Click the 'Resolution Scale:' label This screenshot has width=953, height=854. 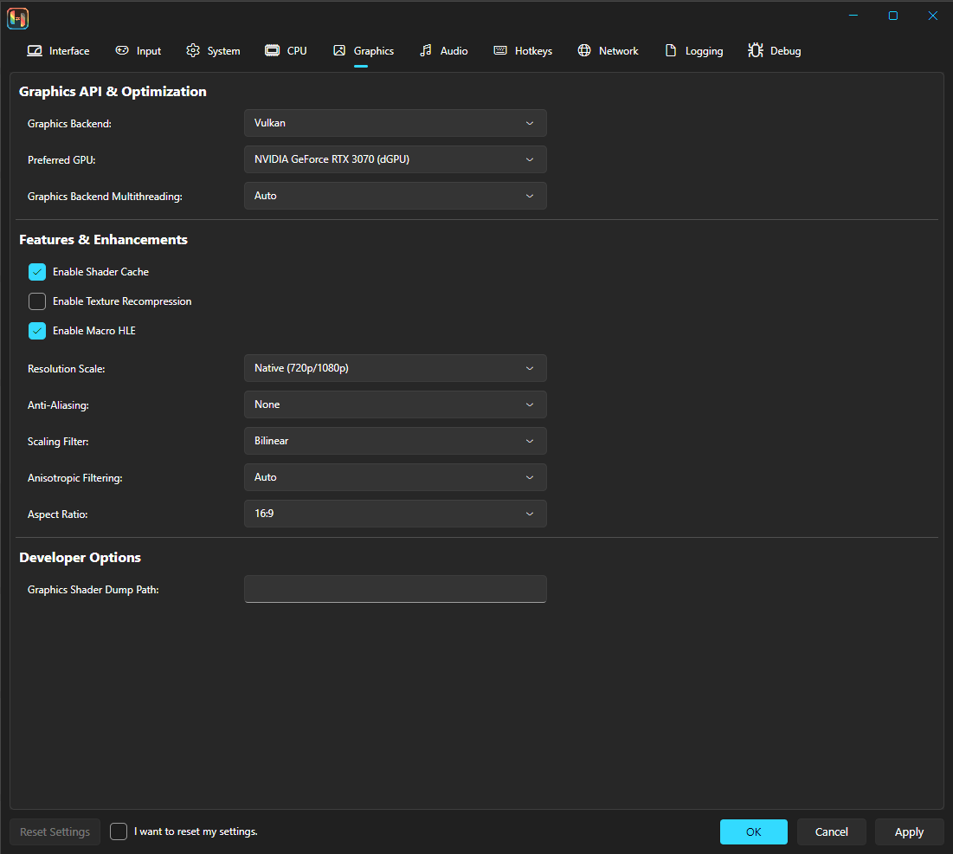[x=67, y=369]
